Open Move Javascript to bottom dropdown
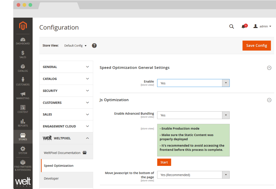The image size is (276, 189). [x=193, y=175]
